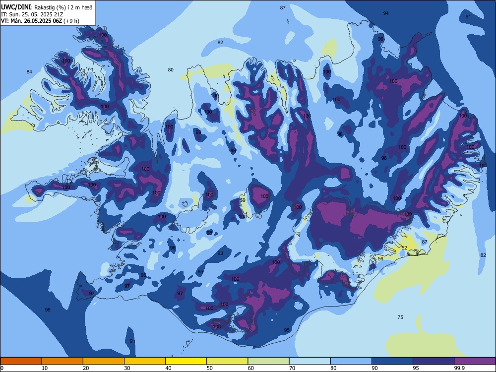Screen dimensions: 496x372
Task: Select the medium blue 80–90 legend swatch
Action: point(351,361)
